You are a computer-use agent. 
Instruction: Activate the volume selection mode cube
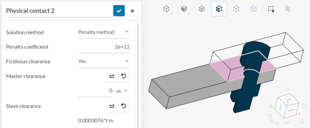click(x=201, y=9)
